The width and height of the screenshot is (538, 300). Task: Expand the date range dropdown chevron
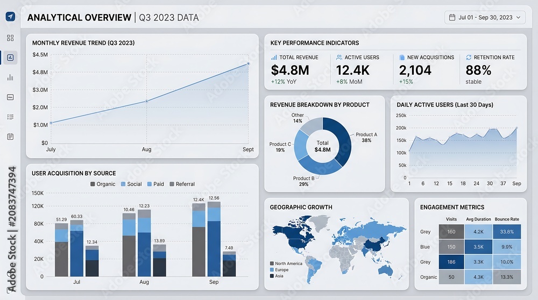519,18
